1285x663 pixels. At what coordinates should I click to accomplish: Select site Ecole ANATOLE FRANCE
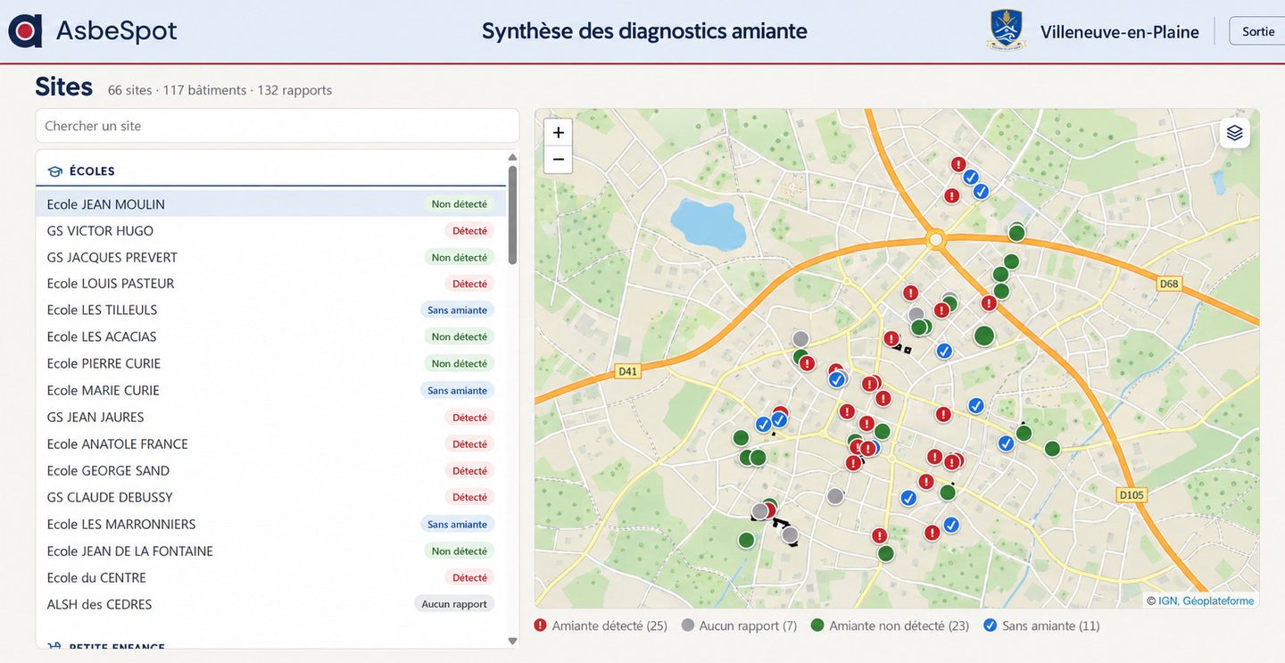tap(270, 443)
